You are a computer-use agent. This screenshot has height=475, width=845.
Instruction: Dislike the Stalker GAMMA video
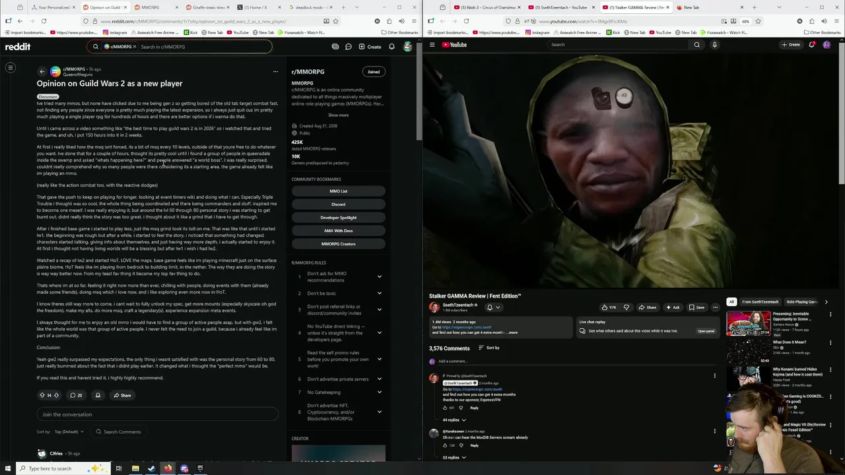tap(626, 307)
